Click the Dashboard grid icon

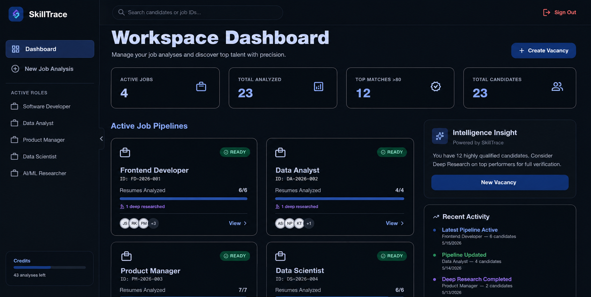point(16,49)
